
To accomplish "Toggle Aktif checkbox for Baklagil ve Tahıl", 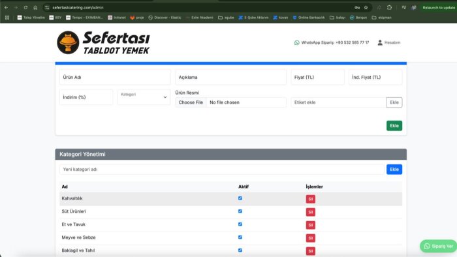I will click(x=240, y=250).
